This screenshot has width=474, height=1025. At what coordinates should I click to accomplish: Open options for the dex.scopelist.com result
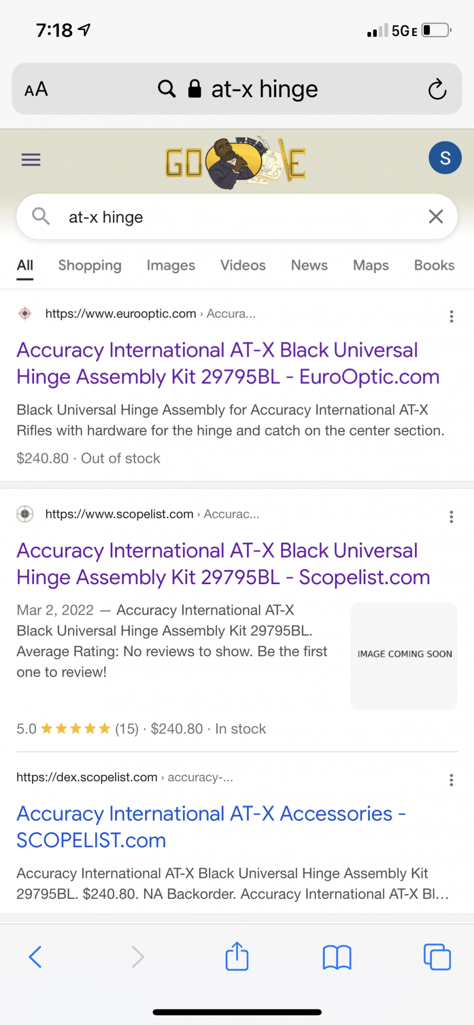point(451,780)
